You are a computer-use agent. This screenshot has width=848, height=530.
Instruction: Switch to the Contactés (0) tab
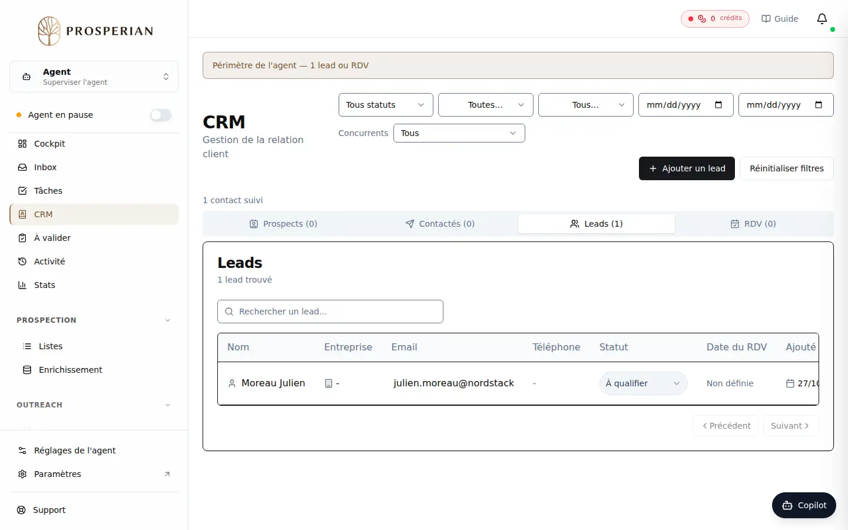click(x=440, y=224)
